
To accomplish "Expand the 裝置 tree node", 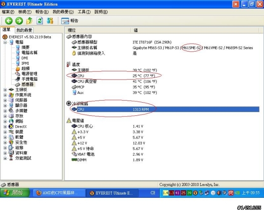I will click(x=5, y=132).
